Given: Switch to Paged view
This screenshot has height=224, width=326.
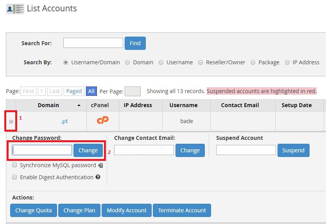Looking at the screenshot, I should 74,91.
